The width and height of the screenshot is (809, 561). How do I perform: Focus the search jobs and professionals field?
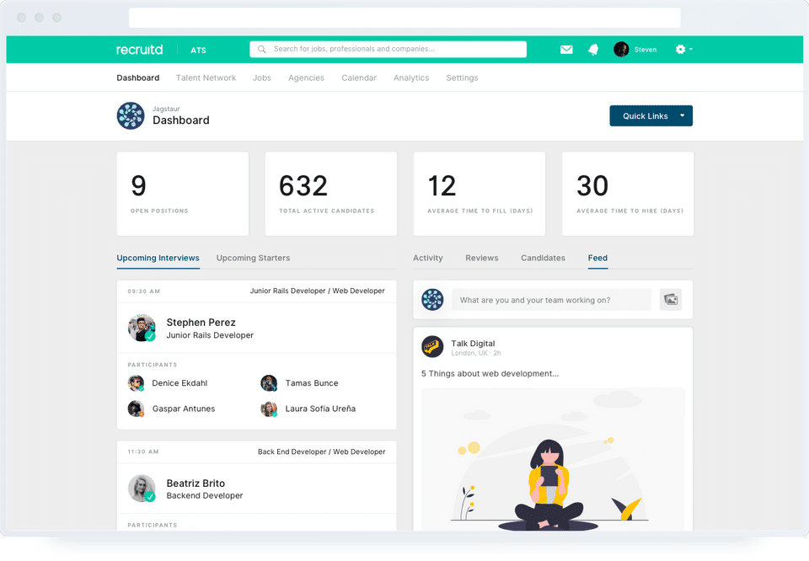[388, 49]
